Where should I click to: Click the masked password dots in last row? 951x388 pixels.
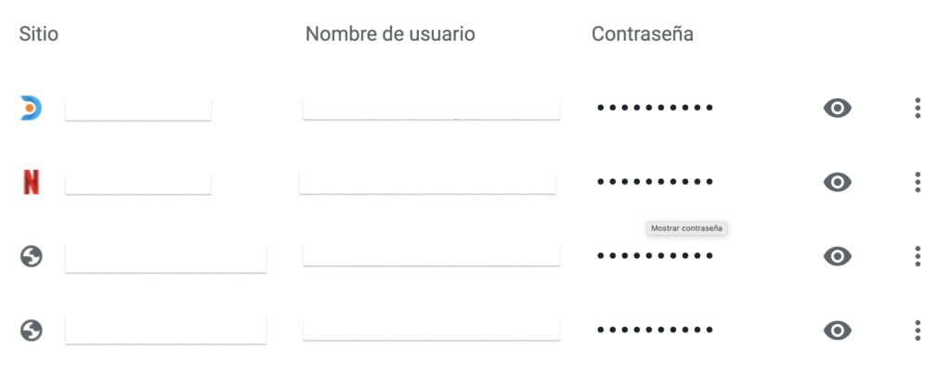655,330
